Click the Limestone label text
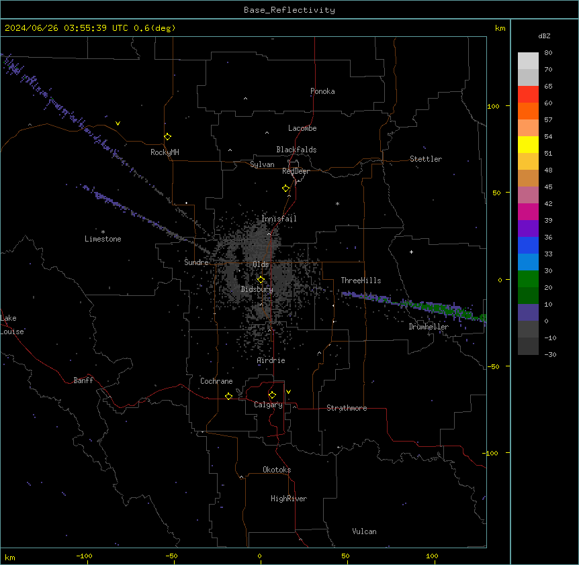Image resolution: width=579 pixels, height=565 pixels. (103, 239)
